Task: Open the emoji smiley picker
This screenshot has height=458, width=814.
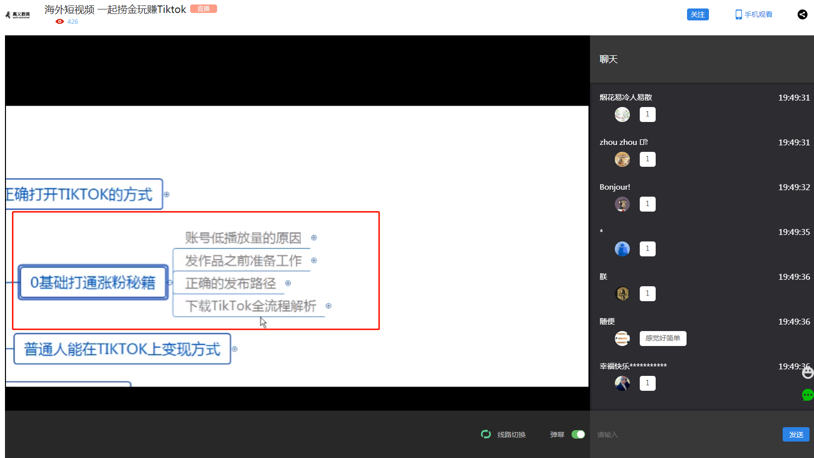Action: pos(808,372)
